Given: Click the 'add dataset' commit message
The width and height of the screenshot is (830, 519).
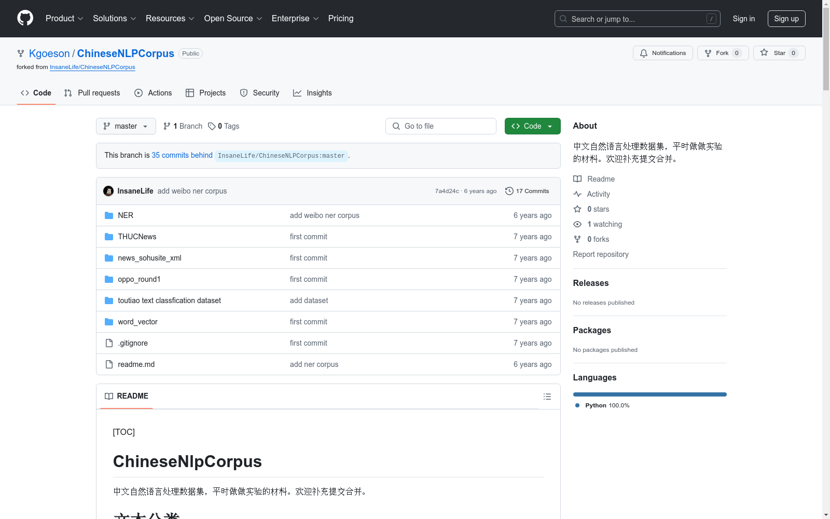Looking at the screenshot, I should pyautogui.click(x=309, y=301).
